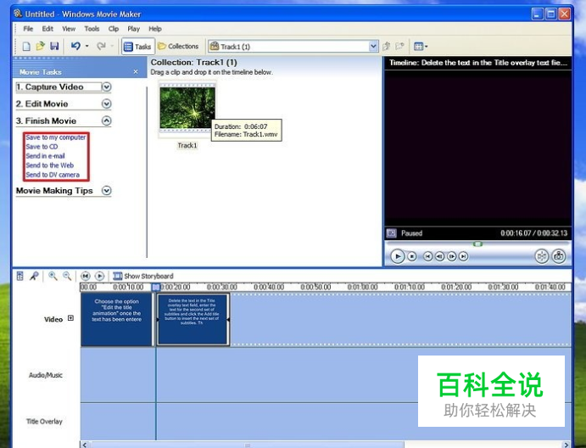This screenshot has width=586, height=448.
Task: Click the Audio/Music track label
Action: click(46, 375)
